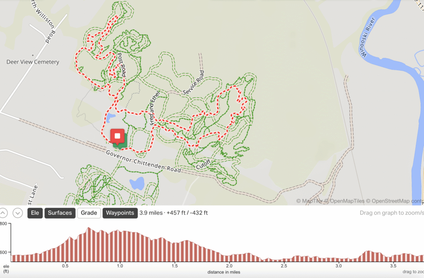Screen dimensions: 424x278
Task: Click the Winooski River label
Action: [x=367, y=38]
